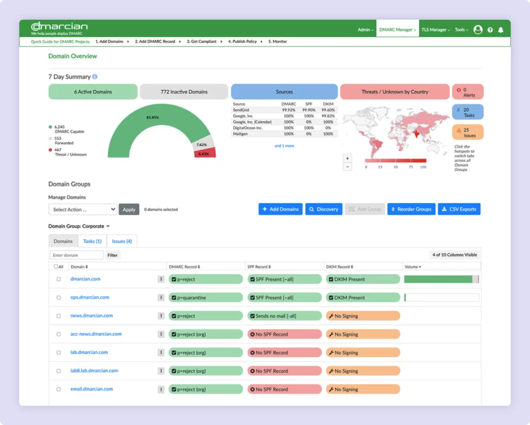
Task: Expand the Domain Group: Corporate selector
Action: pos(79,226)
